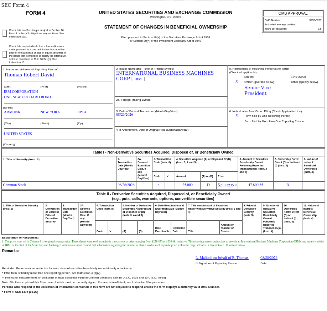Click the OMB Number 3235-0287 value

click(315, 20)
